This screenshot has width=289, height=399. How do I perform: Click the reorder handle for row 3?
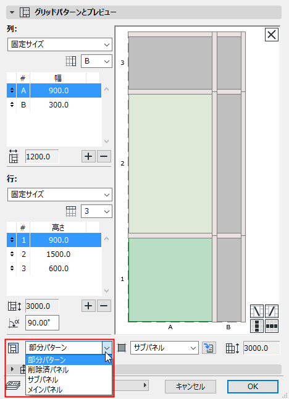[x=12, y=268]
